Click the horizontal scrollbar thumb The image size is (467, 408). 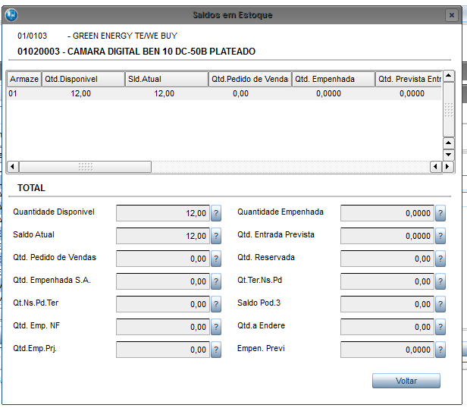click(x=85, y=167)
